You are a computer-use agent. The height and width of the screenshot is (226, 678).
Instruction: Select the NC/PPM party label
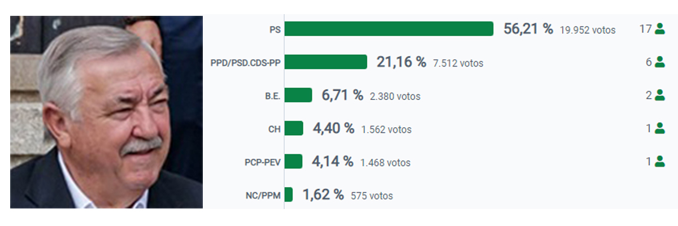tap(264, 195)
